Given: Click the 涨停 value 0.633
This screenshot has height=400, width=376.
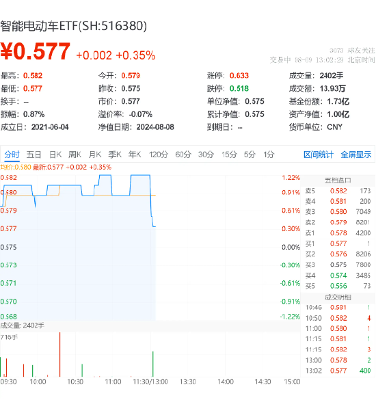Looking at the screenshot, I should click(239, 76).
